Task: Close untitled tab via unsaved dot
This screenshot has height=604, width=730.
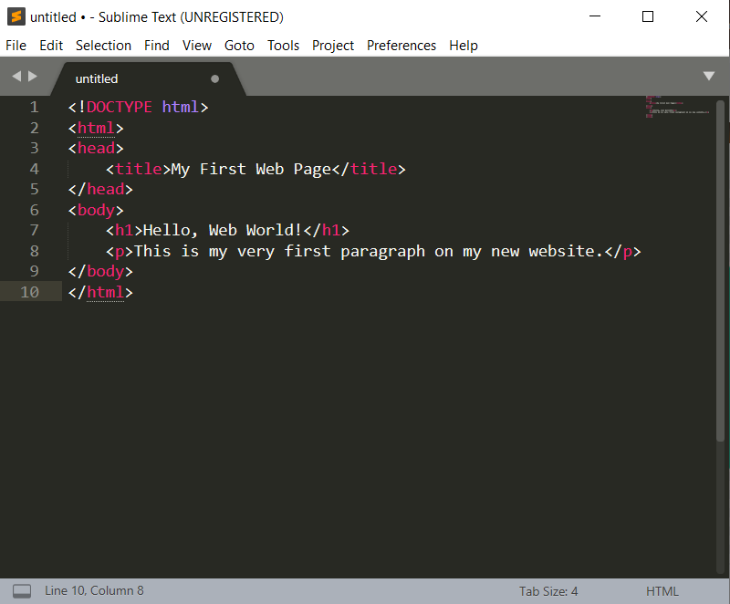Action: 215,78
